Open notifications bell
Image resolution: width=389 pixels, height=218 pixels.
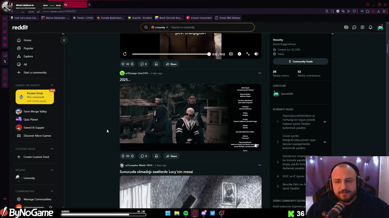370,27
